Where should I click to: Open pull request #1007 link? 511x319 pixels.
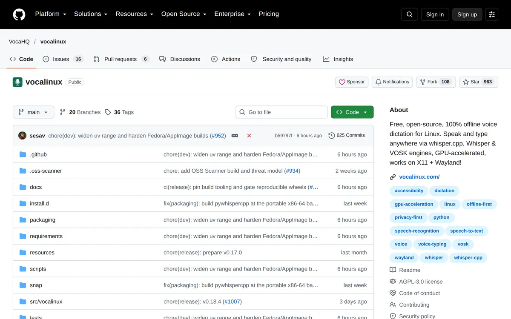pos(233,302)
